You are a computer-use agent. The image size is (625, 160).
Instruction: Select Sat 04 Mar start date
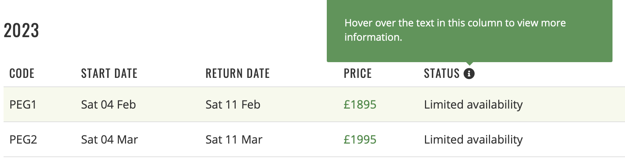(109, 140)
